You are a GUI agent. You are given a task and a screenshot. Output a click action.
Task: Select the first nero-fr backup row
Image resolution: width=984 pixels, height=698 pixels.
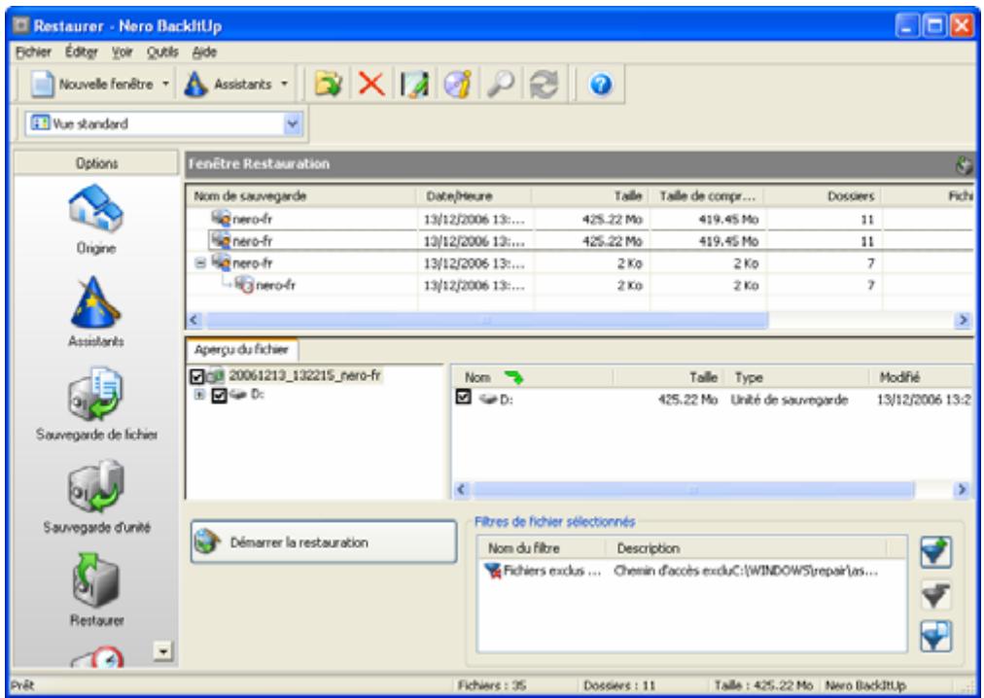click(580, 219)
